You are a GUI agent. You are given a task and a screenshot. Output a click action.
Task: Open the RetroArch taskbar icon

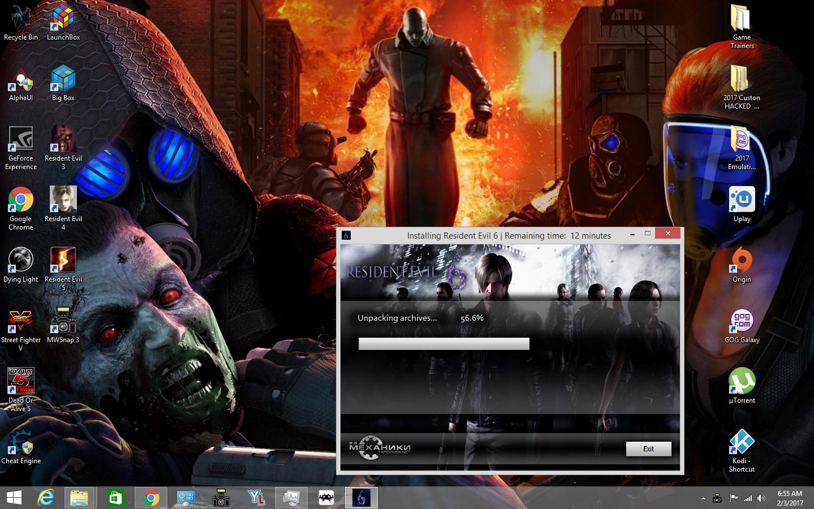tap(326, 498)
